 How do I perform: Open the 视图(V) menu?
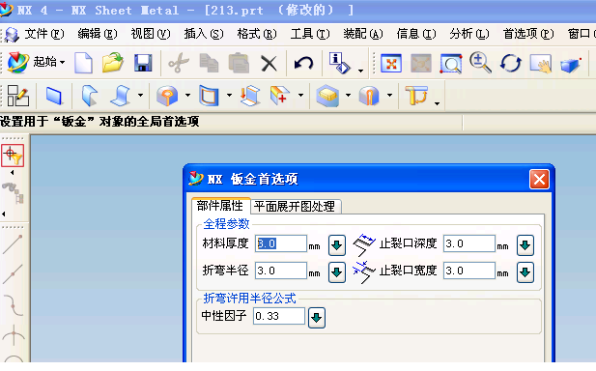click(151, 34)
